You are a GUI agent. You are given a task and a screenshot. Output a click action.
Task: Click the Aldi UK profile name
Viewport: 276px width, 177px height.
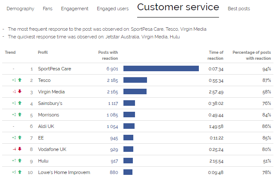(x=47, y=126)
